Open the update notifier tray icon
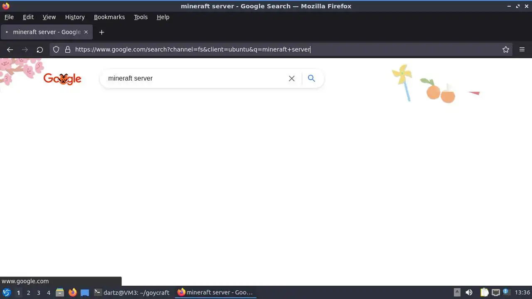Image resolution: width=532 pixels, height=299 pixels. (x=506, y=292)
